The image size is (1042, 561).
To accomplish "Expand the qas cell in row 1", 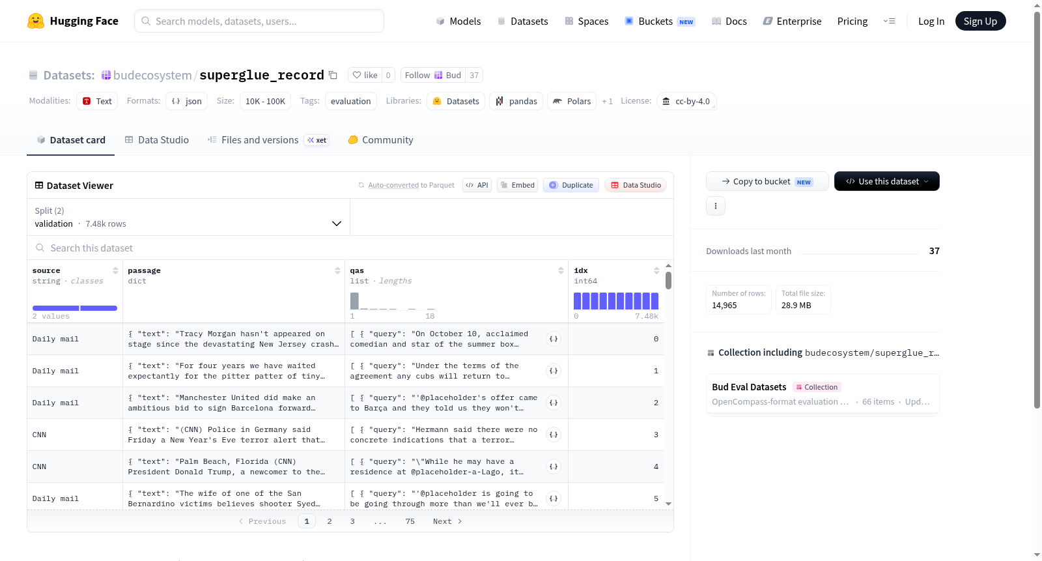I will click(554, 371).
